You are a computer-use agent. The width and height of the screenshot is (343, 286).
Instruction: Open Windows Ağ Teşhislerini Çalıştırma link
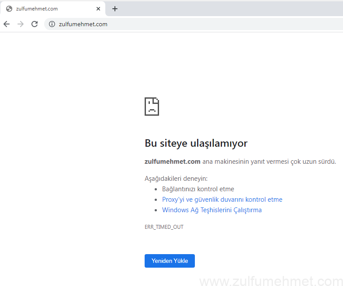point(212,210)
